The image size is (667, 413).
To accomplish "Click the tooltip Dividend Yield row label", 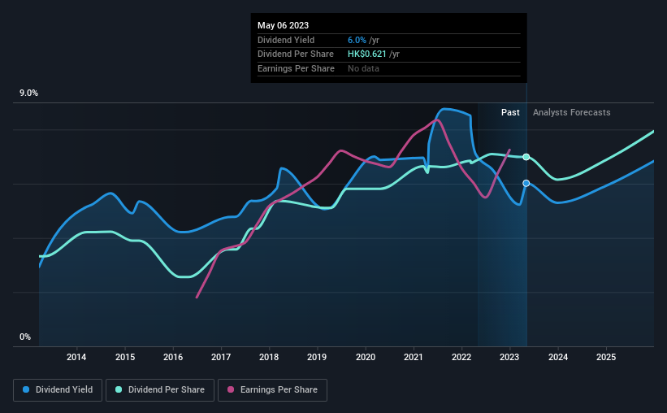I will click(x=286, y=40).
